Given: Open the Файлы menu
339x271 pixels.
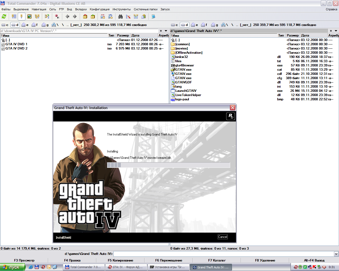Looking at the screenshot, I should 6,9.
